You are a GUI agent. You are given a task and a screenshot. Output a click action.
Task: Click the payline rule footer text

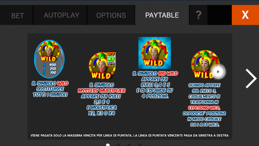tap(129, 135)
